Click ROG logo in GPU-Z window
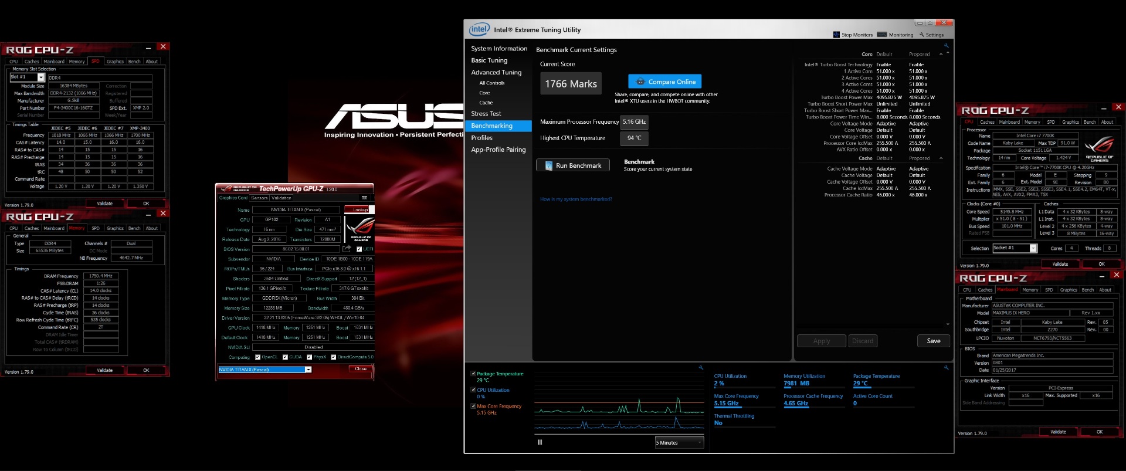Screen dimensions: 1126x471 pos(359,229)
